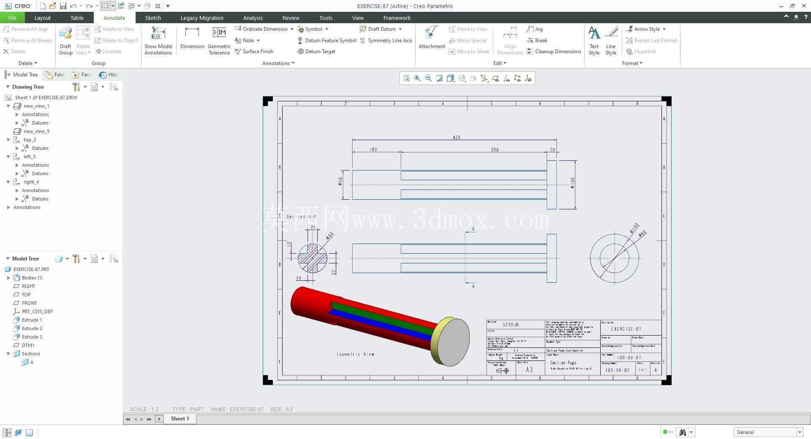Expand the Annotations group overflow
The height and width of the screenshot is (439, 811).
(278, 63)
